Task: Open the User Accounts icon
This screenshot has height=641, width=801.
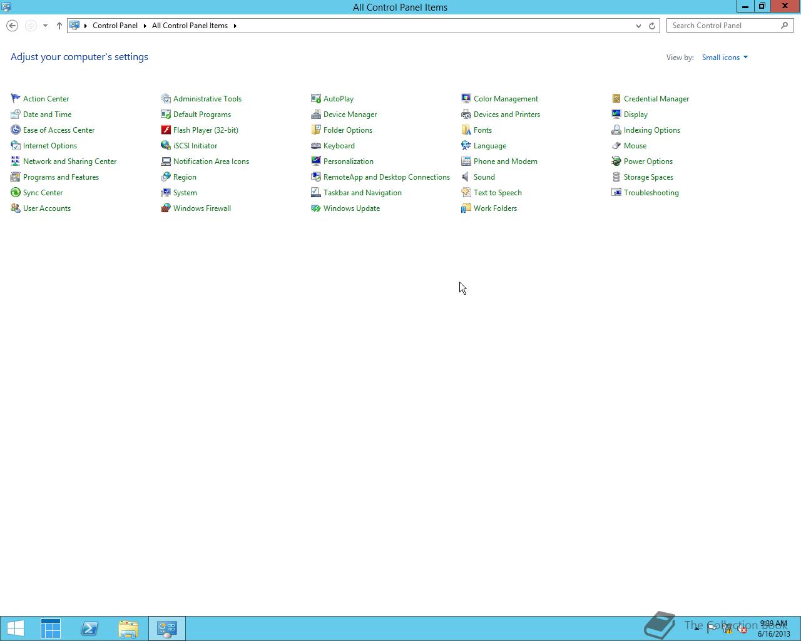Action: pos(16,208)
